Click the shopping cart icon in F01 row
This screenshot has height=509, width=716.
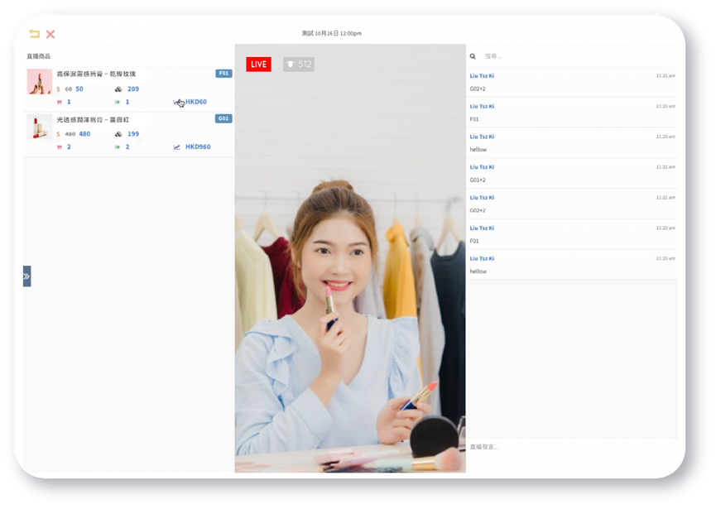[x=59, y=102]
